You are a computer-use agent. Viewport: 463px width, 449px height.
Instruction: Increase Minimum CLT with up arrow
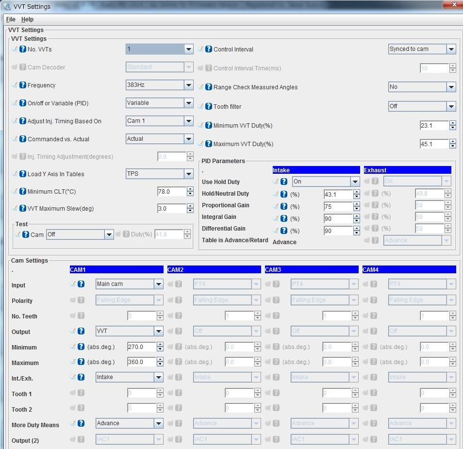(x=190, y=189)
